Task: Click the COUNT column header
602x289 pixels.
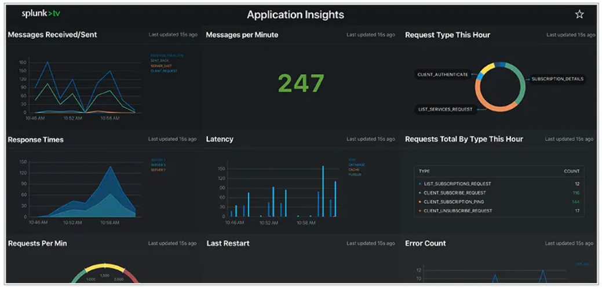Action: [x=572, y=171]
